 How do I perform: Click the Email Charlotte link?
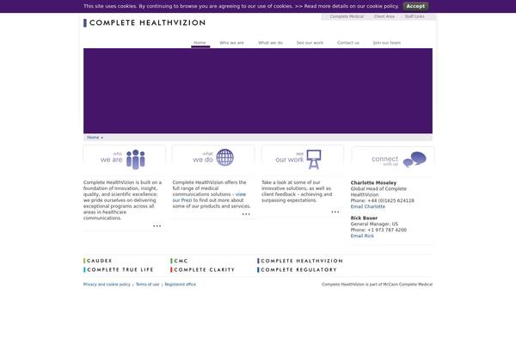tap(367, 206)
